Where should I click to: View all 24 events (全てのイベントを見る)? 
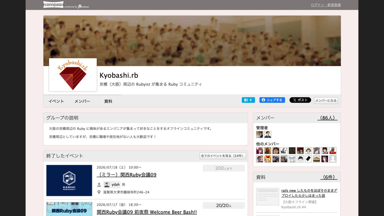click(x=223, y=156)
